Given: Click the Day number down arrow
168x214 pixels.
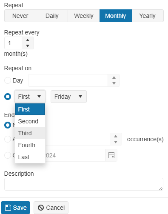Looking at the screenshot, I should 114,83.
